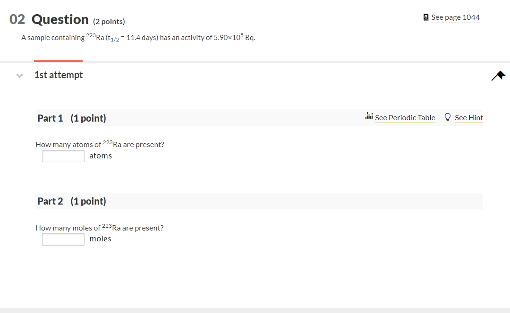Click the moles answer input field
Viewport: 510px width, 313px height.
tap(63, 239)
